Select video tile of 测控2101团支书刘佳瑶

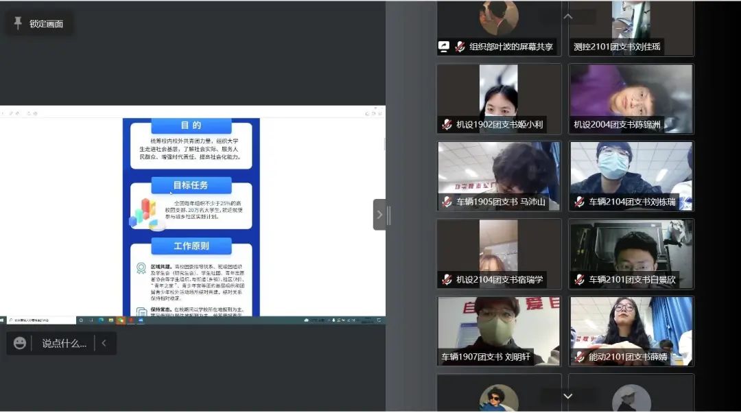pyautogui.click(x=631, y=27)
